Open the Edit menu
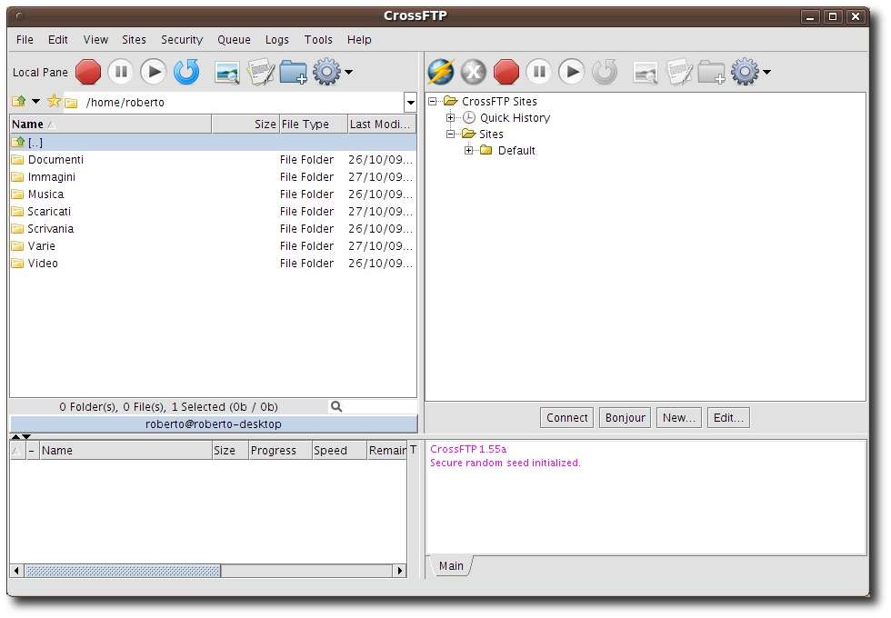Image resolution: width=891 pixels, height=618 pixels. (x=58, y=40)
